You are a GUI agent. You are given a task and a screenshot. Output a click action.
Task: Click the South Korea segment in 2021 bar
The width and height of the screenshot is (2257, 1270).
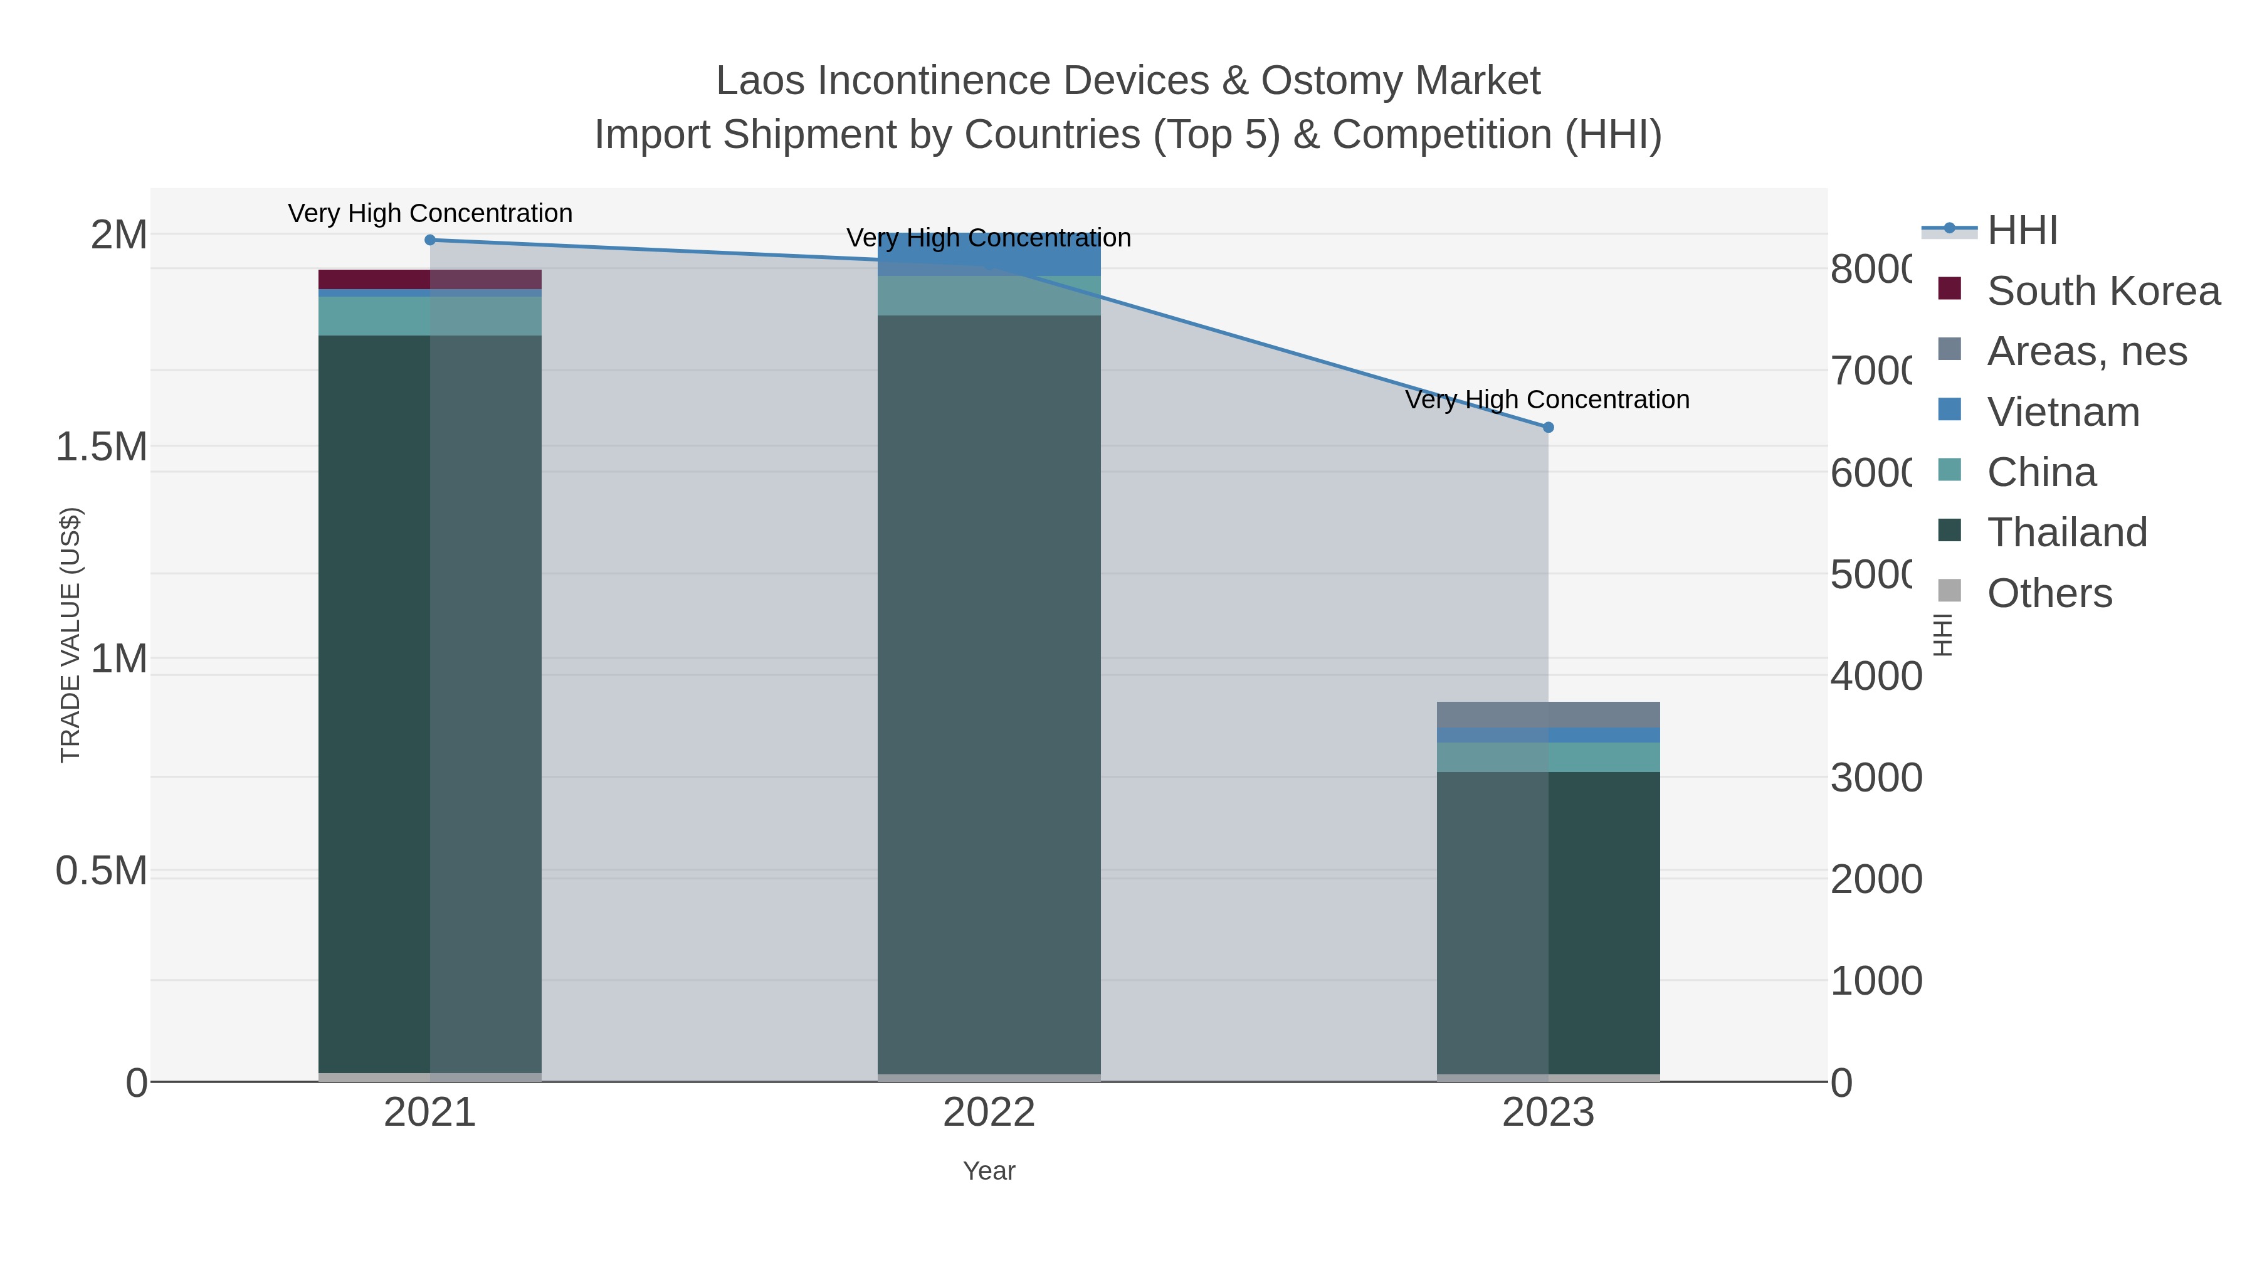(x=430, y=280)
